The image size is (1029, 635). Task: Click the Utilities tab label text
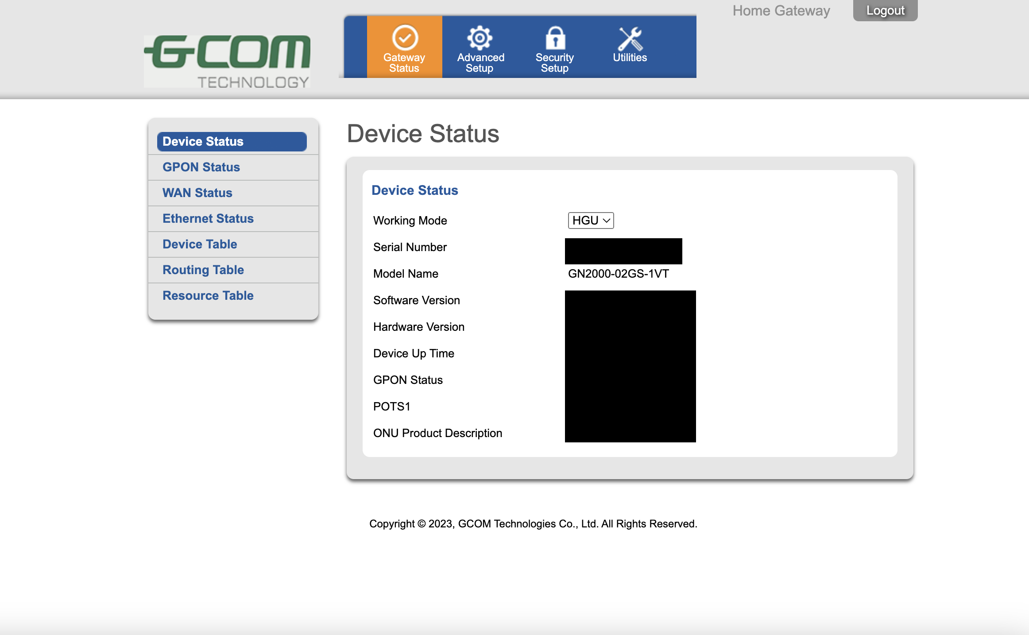pyautogui.click(x=630, y=58)
